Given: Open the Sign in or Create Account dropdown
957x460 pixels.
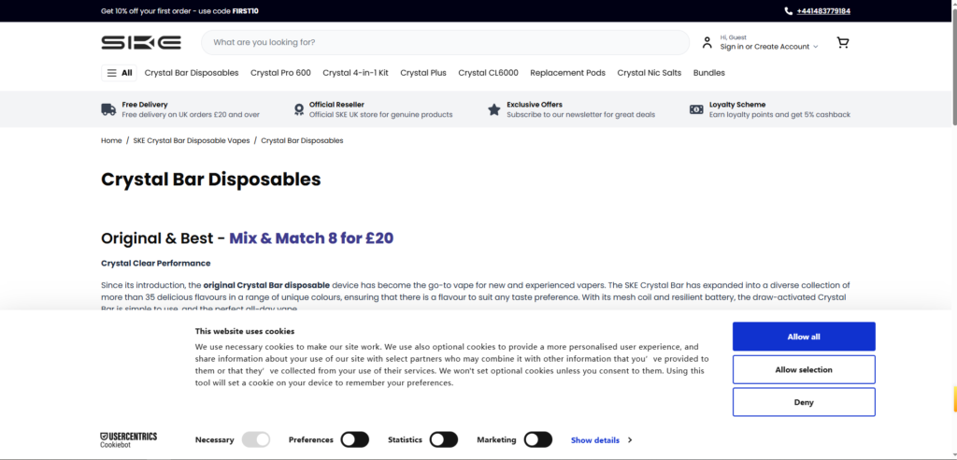Looking at the screenshot, I should 769,47.
